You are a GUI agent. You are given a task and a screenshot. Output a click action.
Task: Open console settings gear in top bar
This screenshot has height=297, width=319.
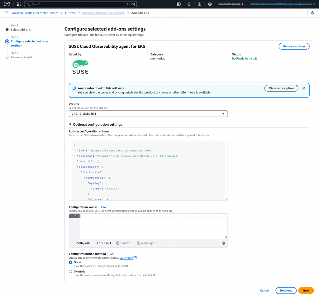pos(210,4)
